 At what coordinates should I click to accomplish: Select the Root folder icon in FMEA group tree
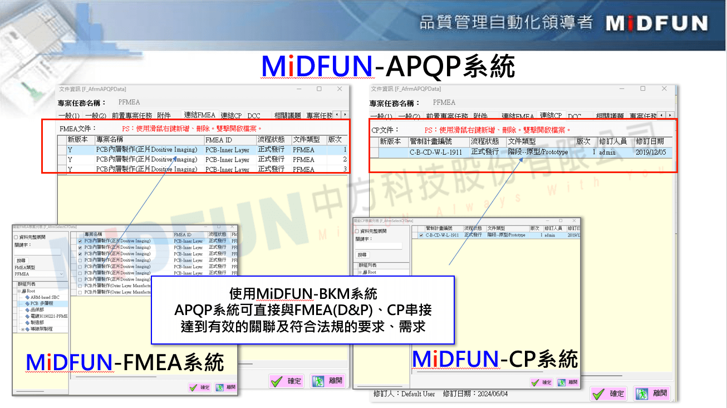coord(24,291)
